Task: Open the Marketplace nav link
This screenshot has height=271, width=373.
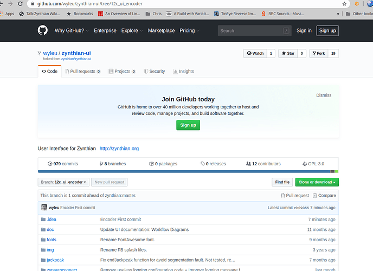Action: coord(161,31)
